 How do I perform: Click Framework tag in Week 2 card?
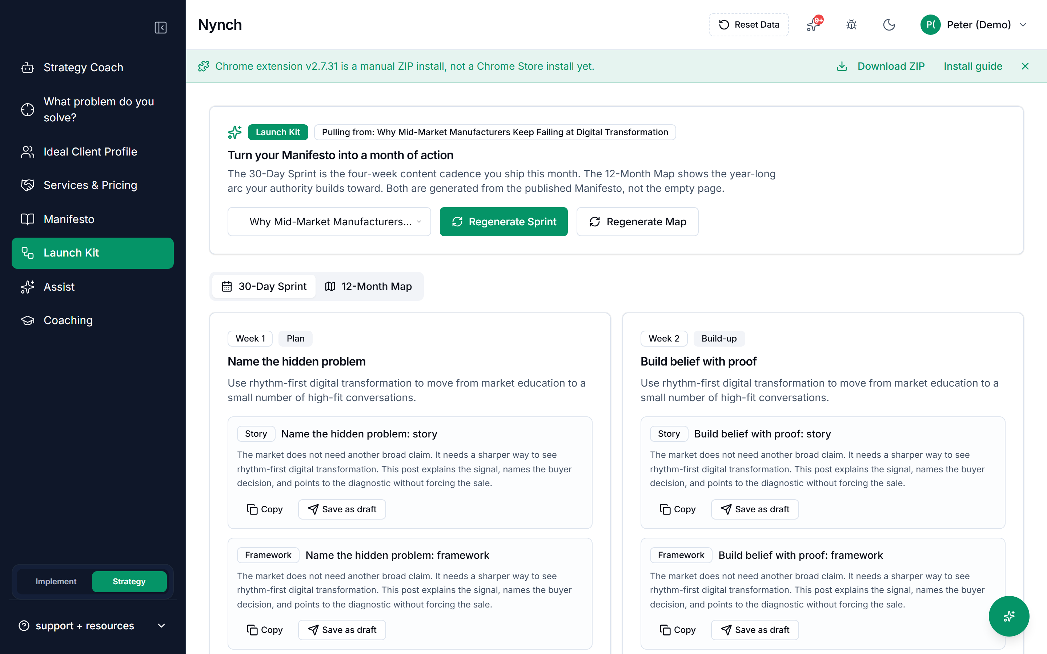coord(681,555)
